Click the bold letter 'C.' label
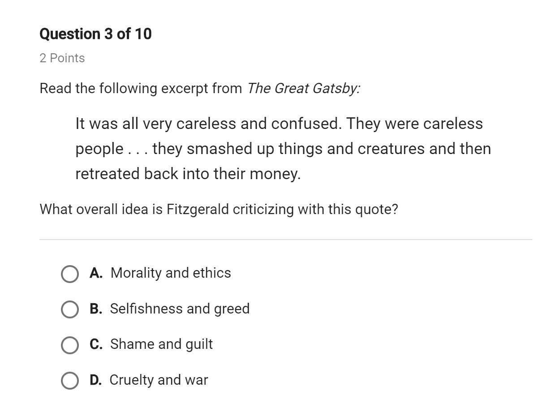This screenshot has height=408, width=535. [96, 344]
